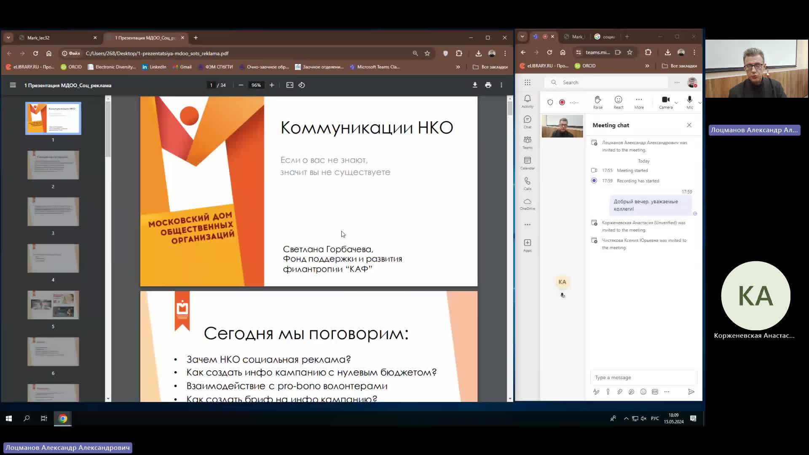Image resolution: width=809 pixels, height=455 pixels.
Task: Open extensions in the PDF browser window
Action: 459,54
